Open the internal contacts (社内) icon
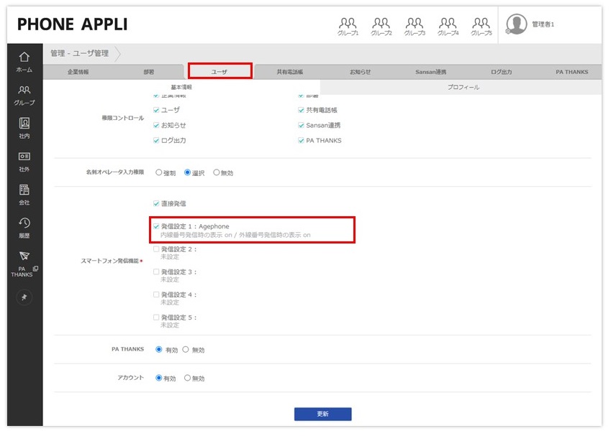Viewport: 611px width, 436px height. [24, 124]
